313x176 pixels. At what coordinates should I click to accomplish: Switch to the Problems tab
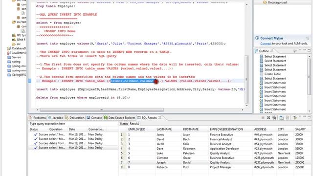click(x=37, y=118)
